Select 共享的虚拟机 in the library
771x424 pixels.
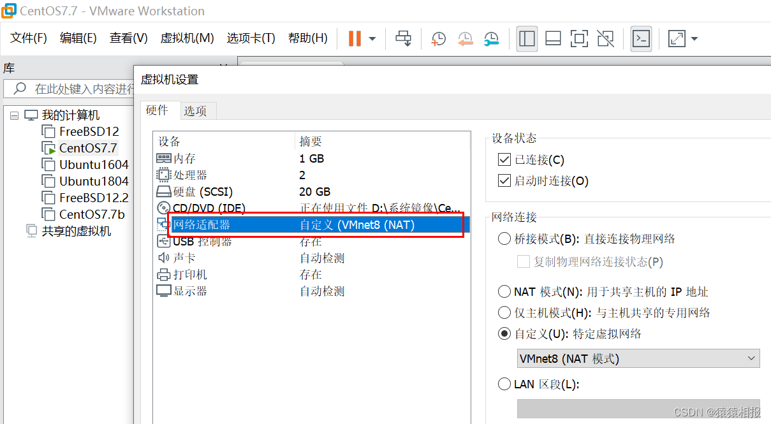tap(76, 231)
